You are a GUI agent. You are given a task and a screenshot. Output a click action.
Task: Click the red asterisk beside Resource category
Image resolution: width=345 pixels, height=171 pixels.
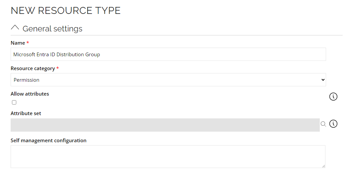tap(58, 68)
